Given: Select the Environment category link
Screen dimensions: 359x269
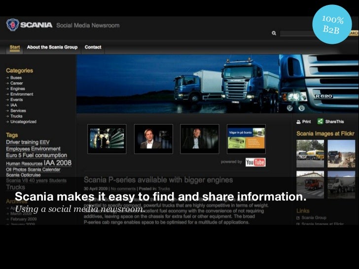Looking at the screenshot, I should click(22, 94).
